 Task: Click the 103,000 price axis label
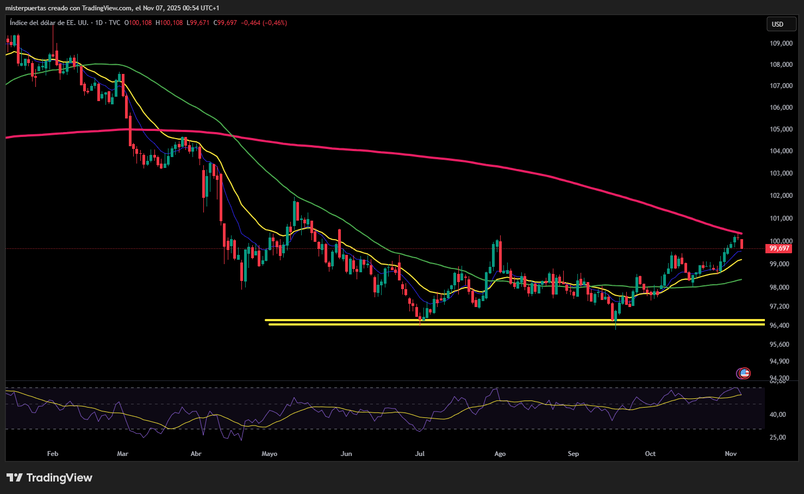tap(781, 173)
